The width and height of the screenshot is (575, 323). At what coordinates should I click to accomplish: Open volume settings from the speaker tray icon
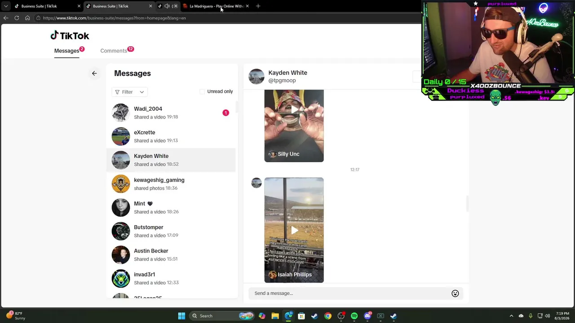point(547,316)
